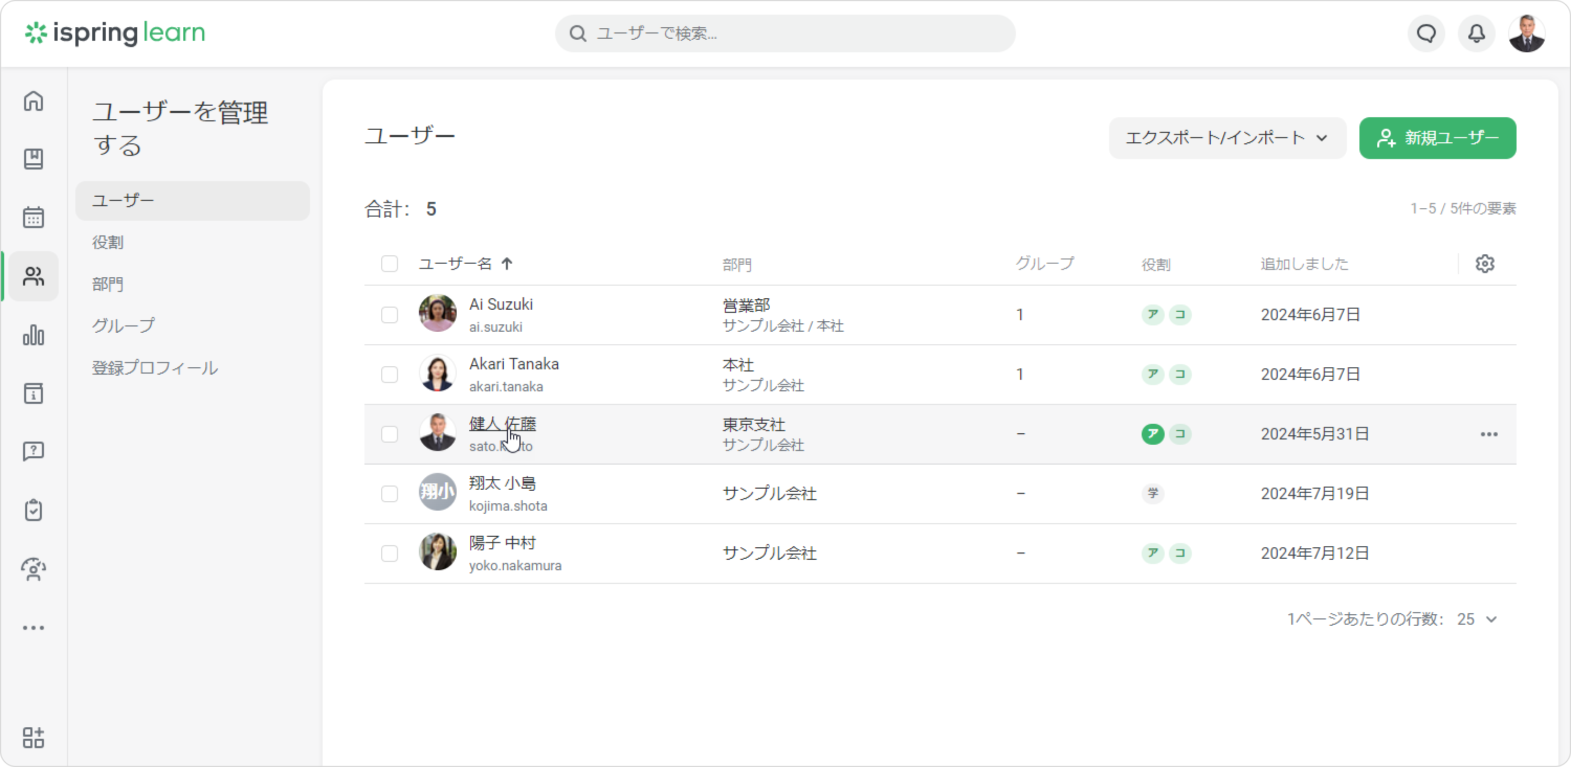Open three-dot actions for 健人 佐藤 row
The width and height of the screenshot is (1571, 767).
(x=1489, y=434)
